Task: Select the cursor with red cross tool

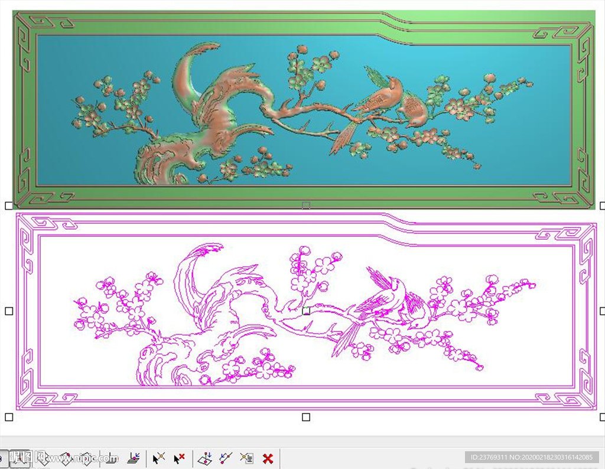Action: (180, 458)
